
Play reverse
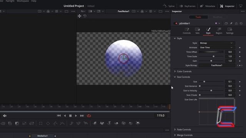click(x=65, y=116)
